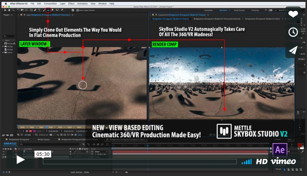The height and width of the screenshot is (176, 307).
Task: Select the Puppet Pin tool
Action: pyautogui.click(x=62, y=10)
